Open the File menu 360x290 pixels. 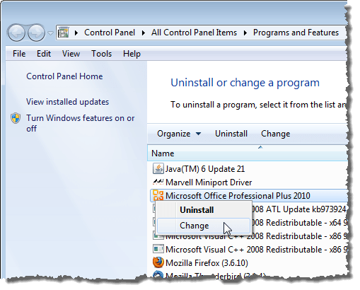[x=19, y=54]
